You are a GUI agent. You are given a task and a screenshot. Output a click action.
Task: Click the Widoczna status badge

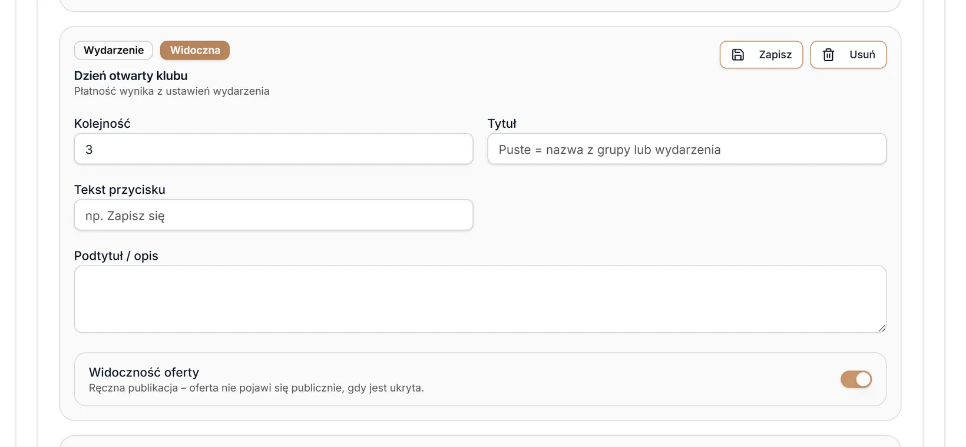point(195,50)
